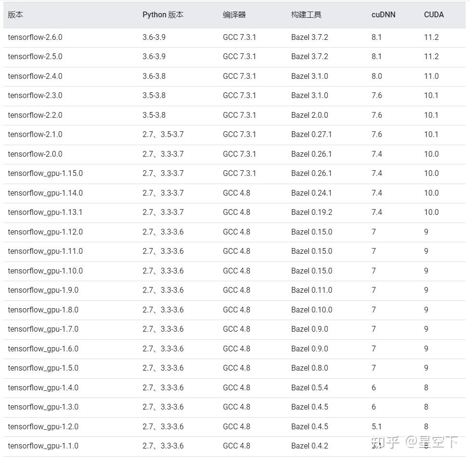Select the cuDNN 8.0 cell
470x461 pixels.
(x=377, y=76)
